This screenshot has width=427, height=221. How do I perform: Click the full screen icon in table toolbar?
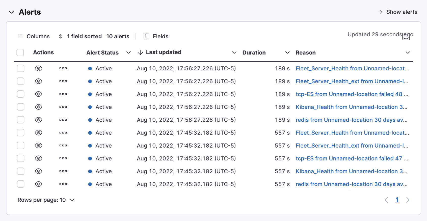[x=406, y=36]
